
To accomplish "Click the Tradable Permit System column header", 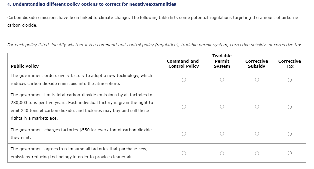I will pyautogui.click(x=222, y=61).
